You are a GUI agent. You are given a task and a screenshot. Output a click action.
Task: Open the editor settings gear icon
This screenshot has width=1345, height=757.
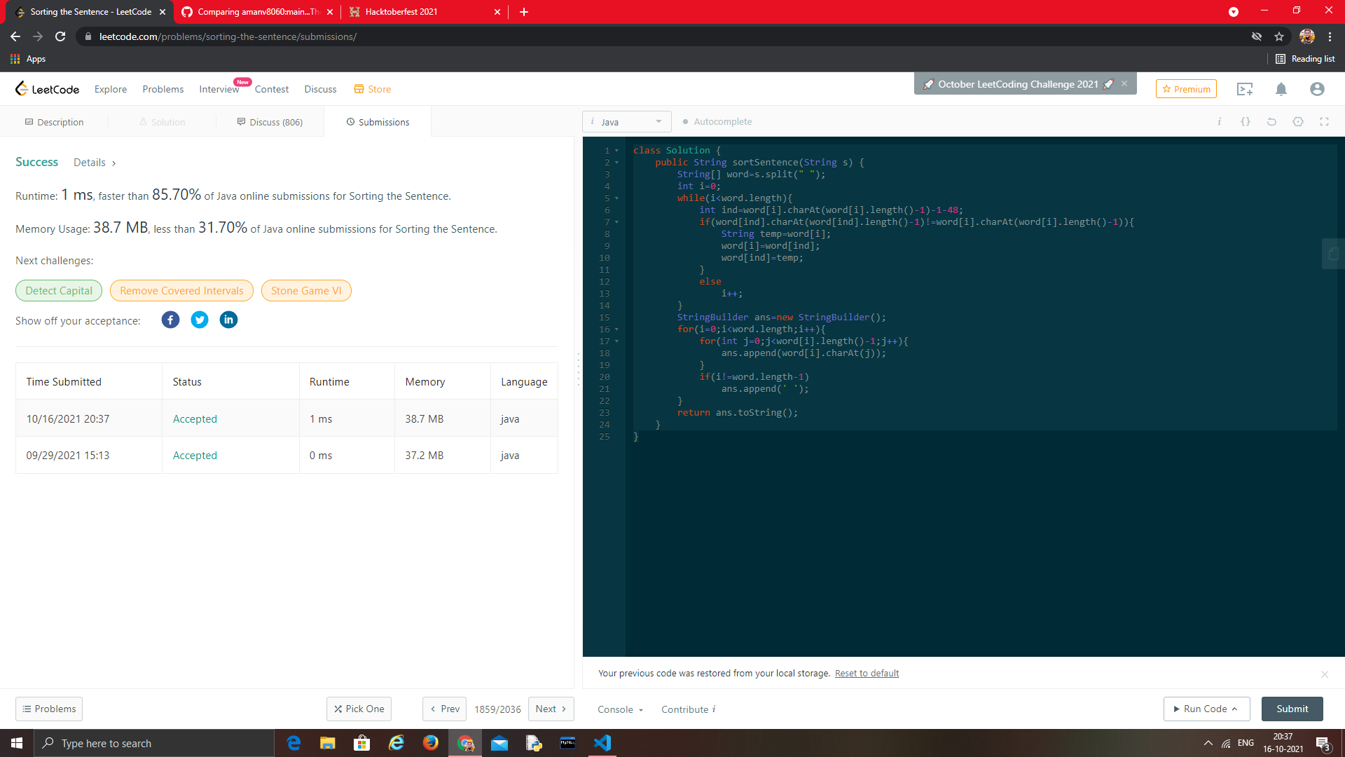point(1298,122)
